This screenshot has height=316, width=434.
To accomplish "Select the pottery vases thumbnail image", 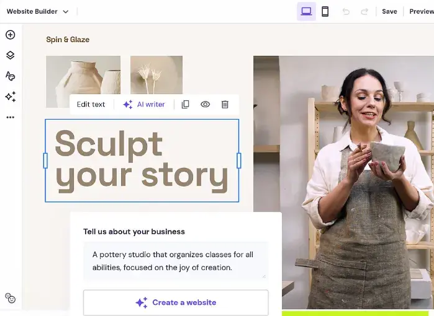I will [x=83, y=82].
